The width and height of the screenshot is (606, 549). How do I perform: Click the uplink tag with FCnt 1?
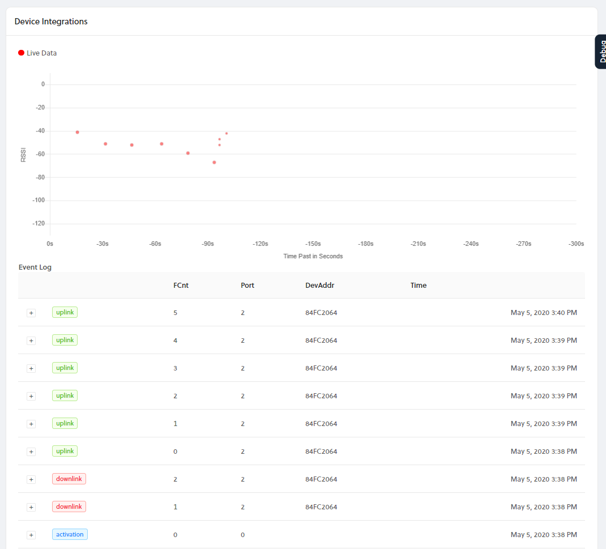point(65,423)
